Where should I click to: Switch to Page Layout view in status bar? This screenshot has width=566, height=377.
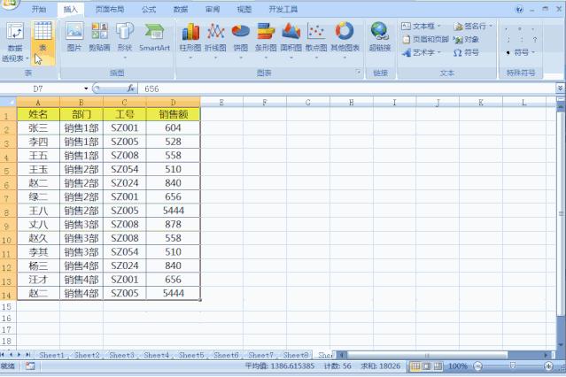[425, 365]
